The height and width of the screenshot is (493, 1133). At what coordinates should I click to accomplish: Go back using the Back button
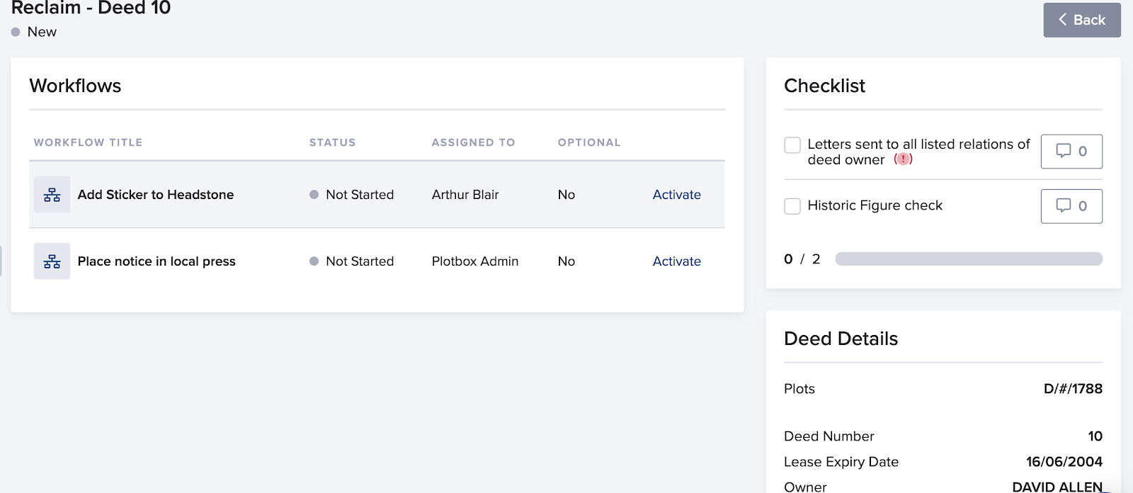[x=1081, y=20]
